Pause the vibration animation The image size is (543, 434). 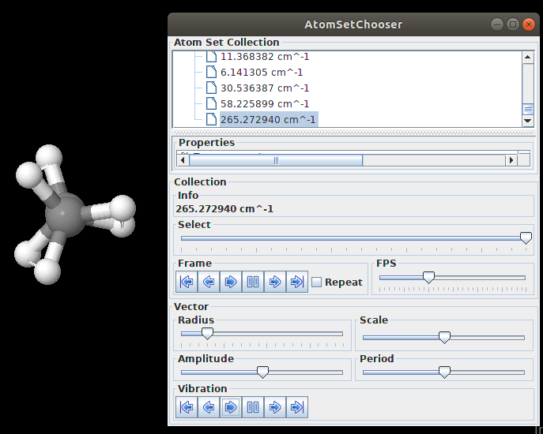coord(253,407)
